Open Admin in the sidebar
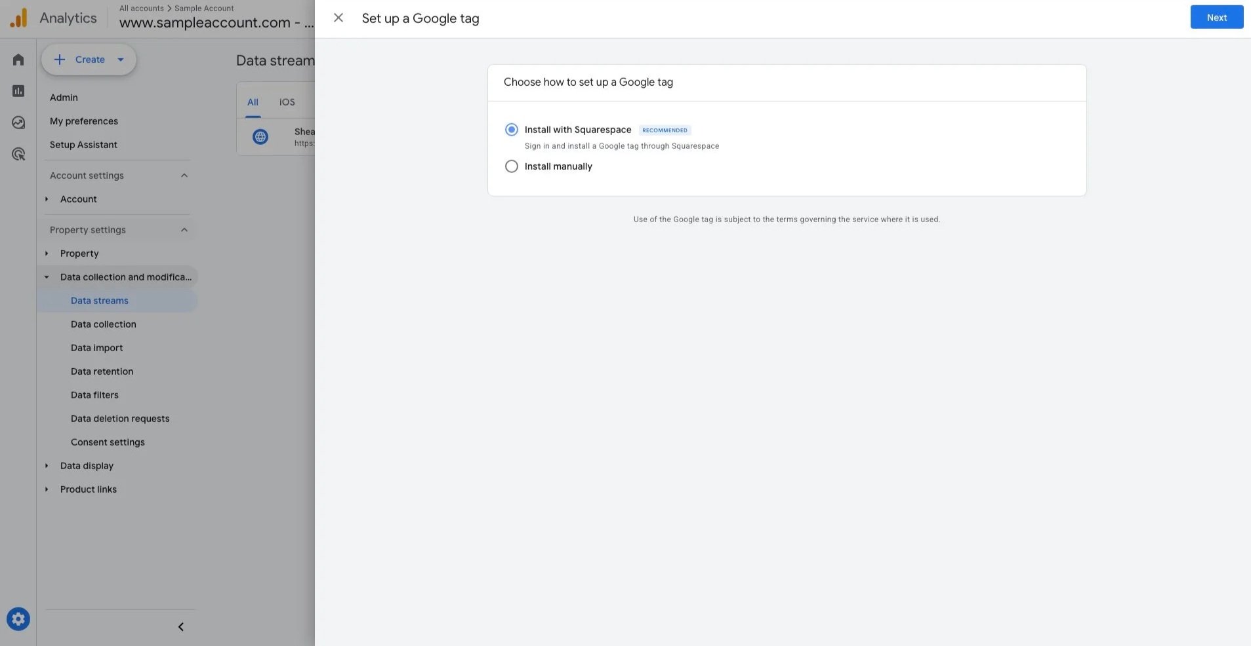 tap(64, 98)
